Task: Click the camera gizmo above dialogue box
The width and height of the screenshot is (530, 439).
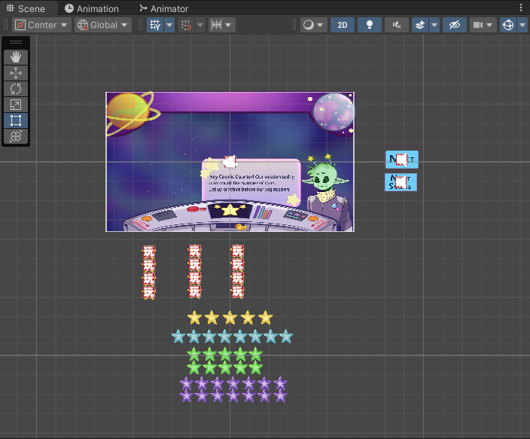Action: (x=230, y=162)
